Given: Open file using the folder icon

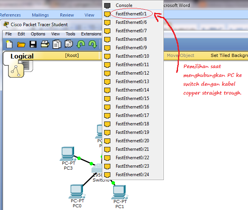Looking at the screenshot, I should coord(21,45).
